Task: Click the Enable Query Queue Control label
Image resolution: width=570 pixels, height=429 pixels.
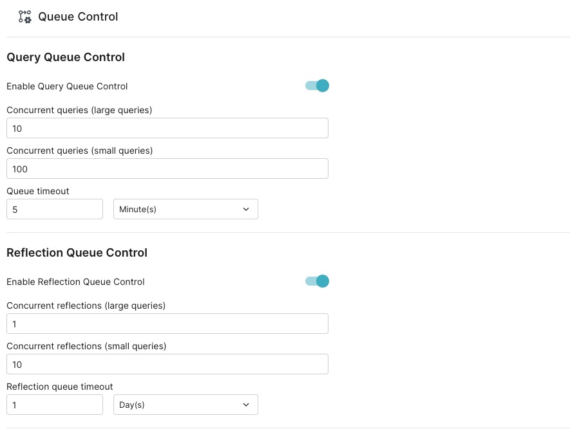Action: point(67,86)
